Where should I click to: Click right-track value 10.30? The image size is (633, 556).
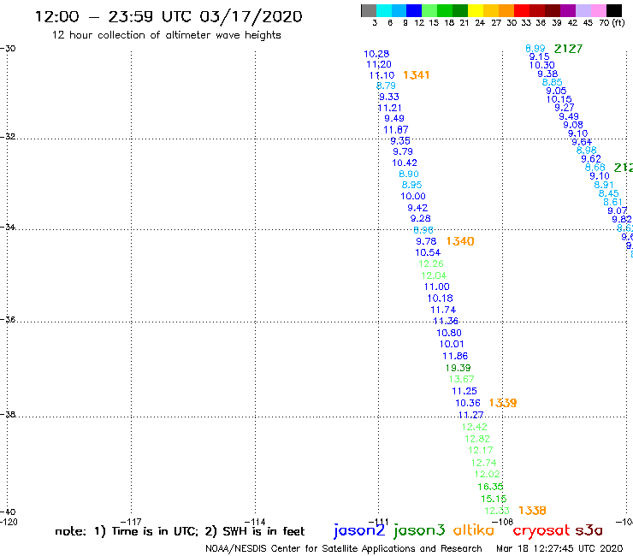point(542,65)
